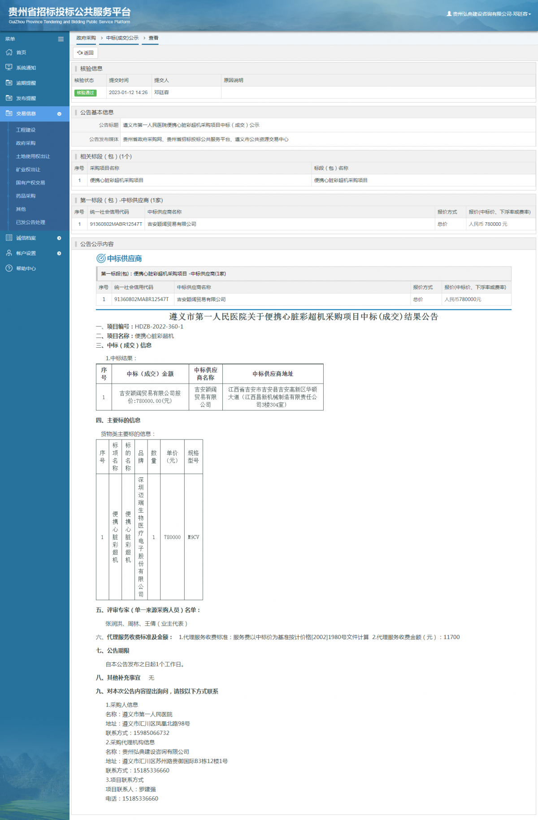
Task: Click the user avatar icon in header
Action: (449, 14)
